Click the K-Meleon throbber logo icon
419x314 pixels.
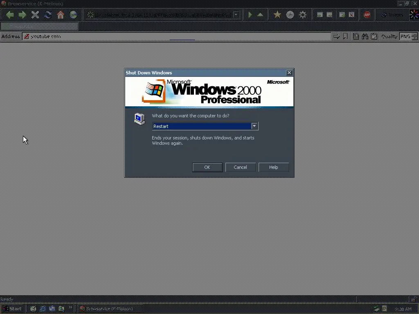pyautogui.click(x=414, y=15)
